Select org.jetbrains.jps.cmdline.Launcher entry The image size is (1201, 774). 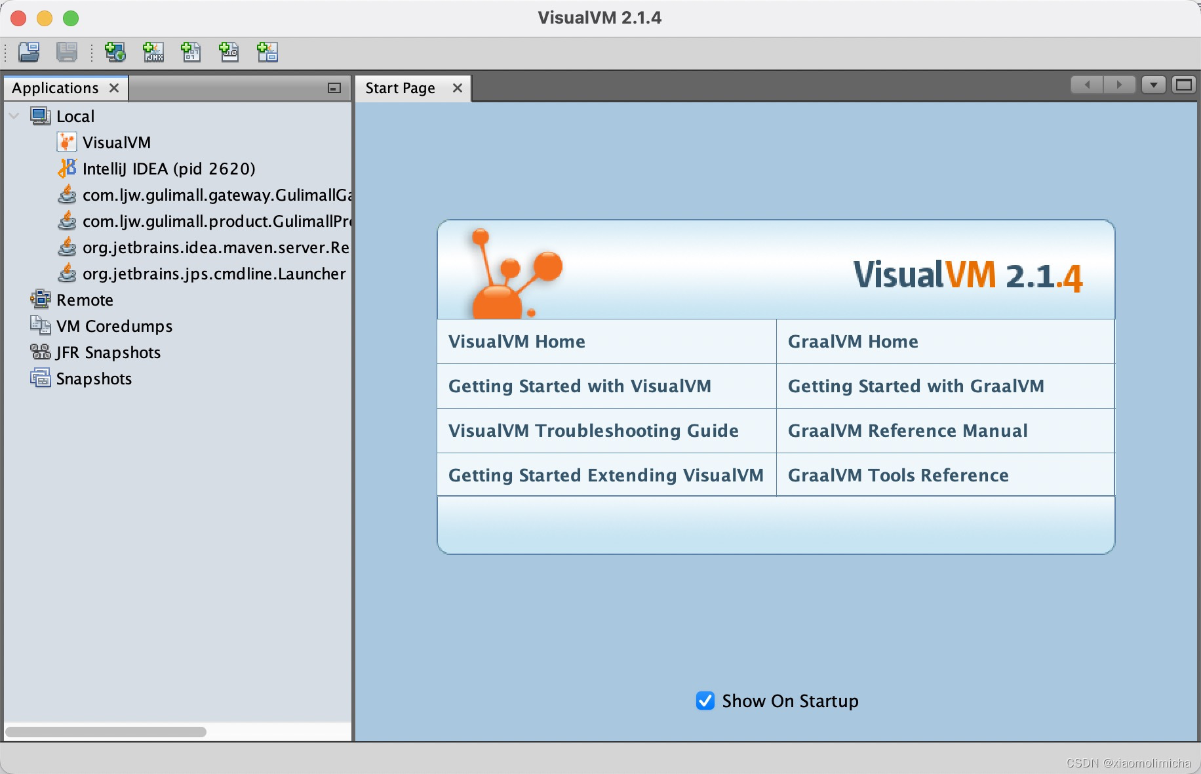tap(214, 274)
